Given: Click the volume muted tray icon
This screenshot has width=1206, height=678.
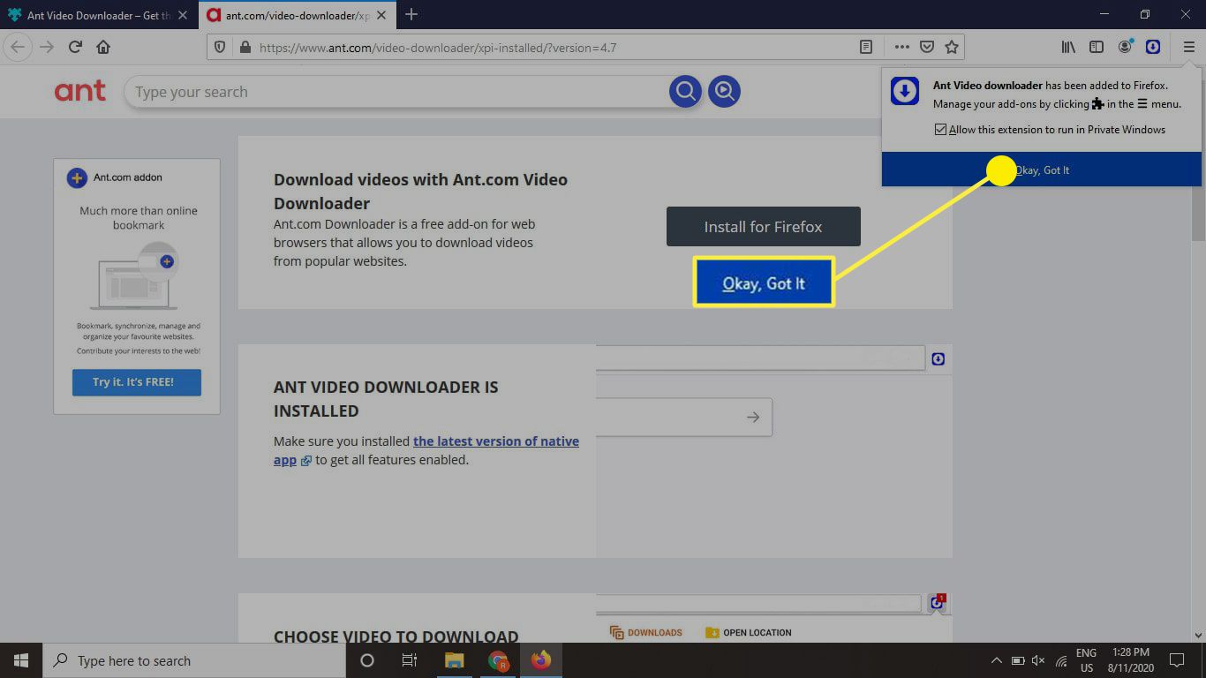Looking at the screenshot, I should pos(1038,660).
